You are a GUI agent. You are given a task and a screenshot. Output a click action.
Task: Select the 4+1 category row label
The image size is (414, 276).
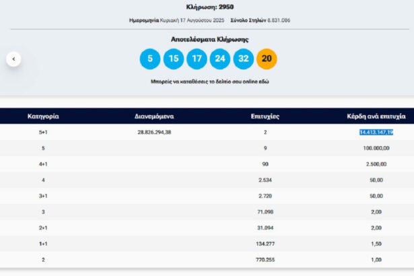click(43, 164)
